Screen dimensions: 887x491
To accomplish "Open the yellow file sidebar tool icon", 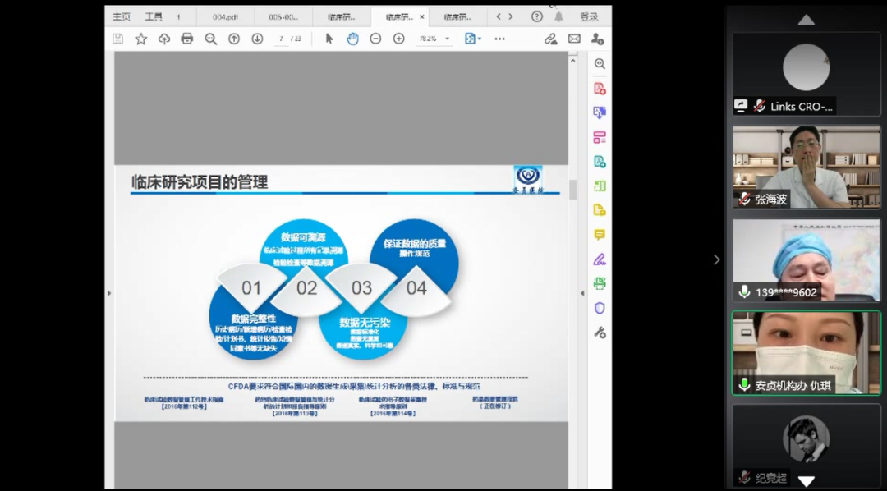I will (x=600, y=210).
